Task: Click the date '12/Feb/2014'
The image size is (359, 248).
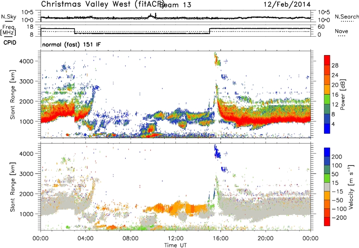Action: [x=287, y=4]
